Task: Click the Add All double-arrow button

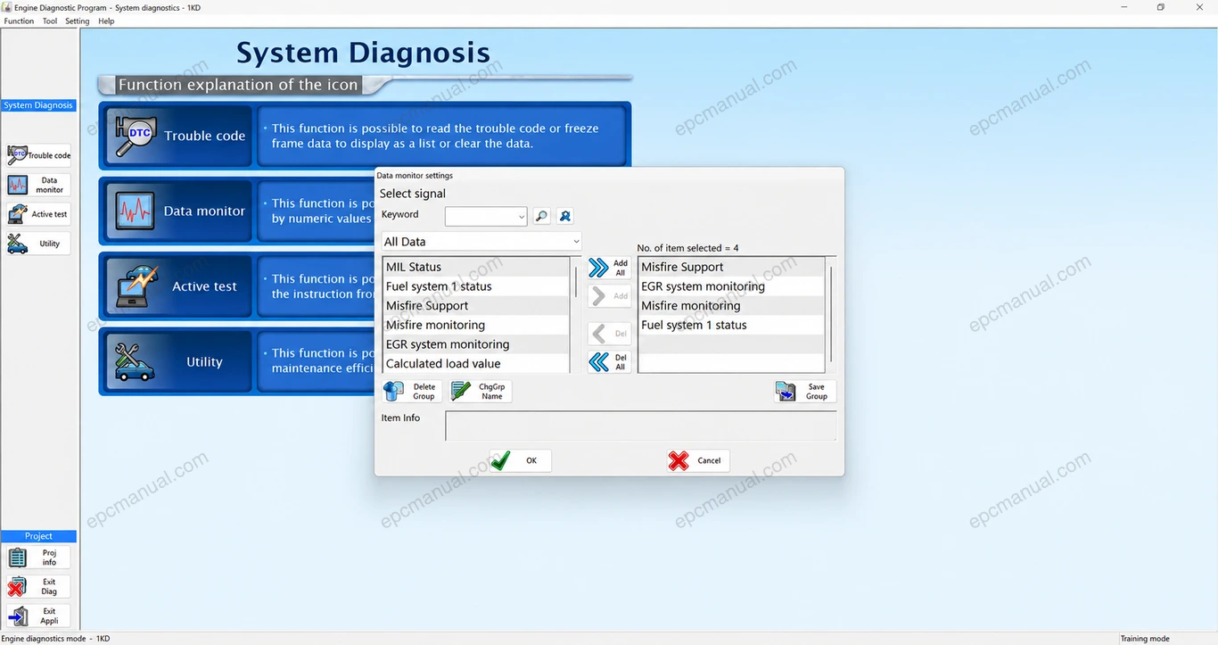Action: 610,268
